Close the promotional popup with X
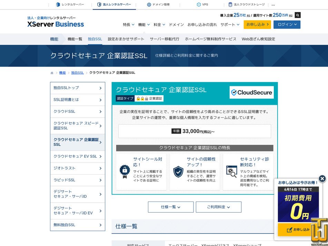This screenshot has height=246, width=328. click(322, 179)
